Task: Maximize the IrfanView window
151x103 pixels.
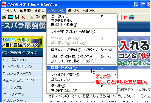Action: click(143, 4)
